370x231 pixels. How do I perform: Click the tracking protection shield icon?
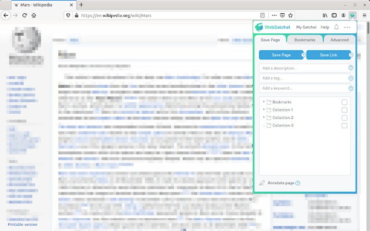[68, 15]
